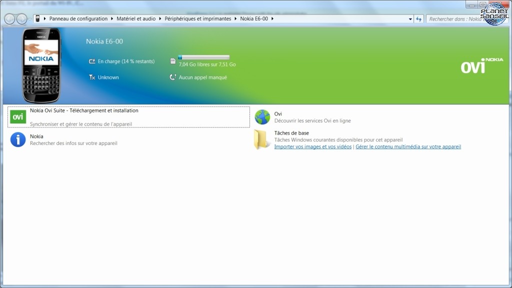Expand arrow before Panneau de configuration
The width and height of the screenshot is (512, 288).
[44, 18]
